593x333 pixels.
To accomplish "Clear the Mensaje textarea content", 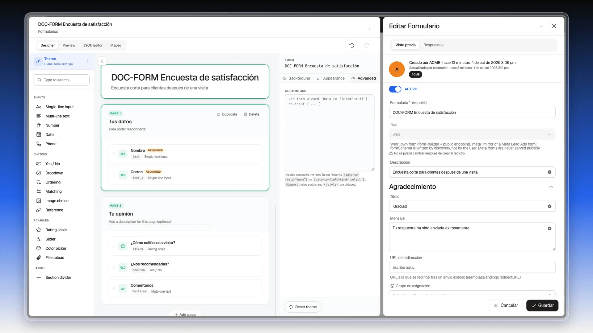I will (x=549, y=228).
